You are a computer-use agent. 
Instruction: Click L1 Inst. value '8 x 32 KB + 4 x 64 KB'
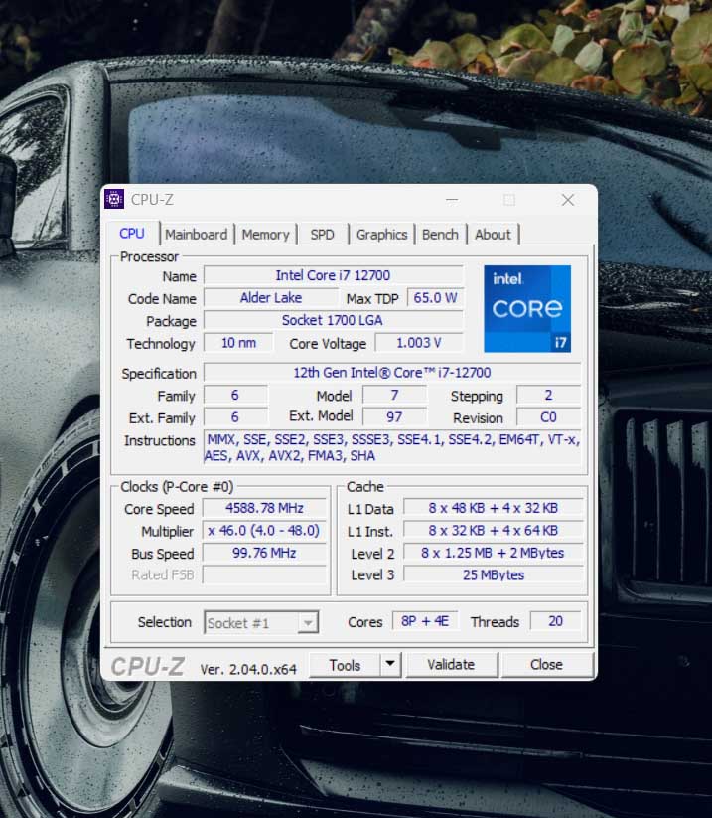coord(494,531)
